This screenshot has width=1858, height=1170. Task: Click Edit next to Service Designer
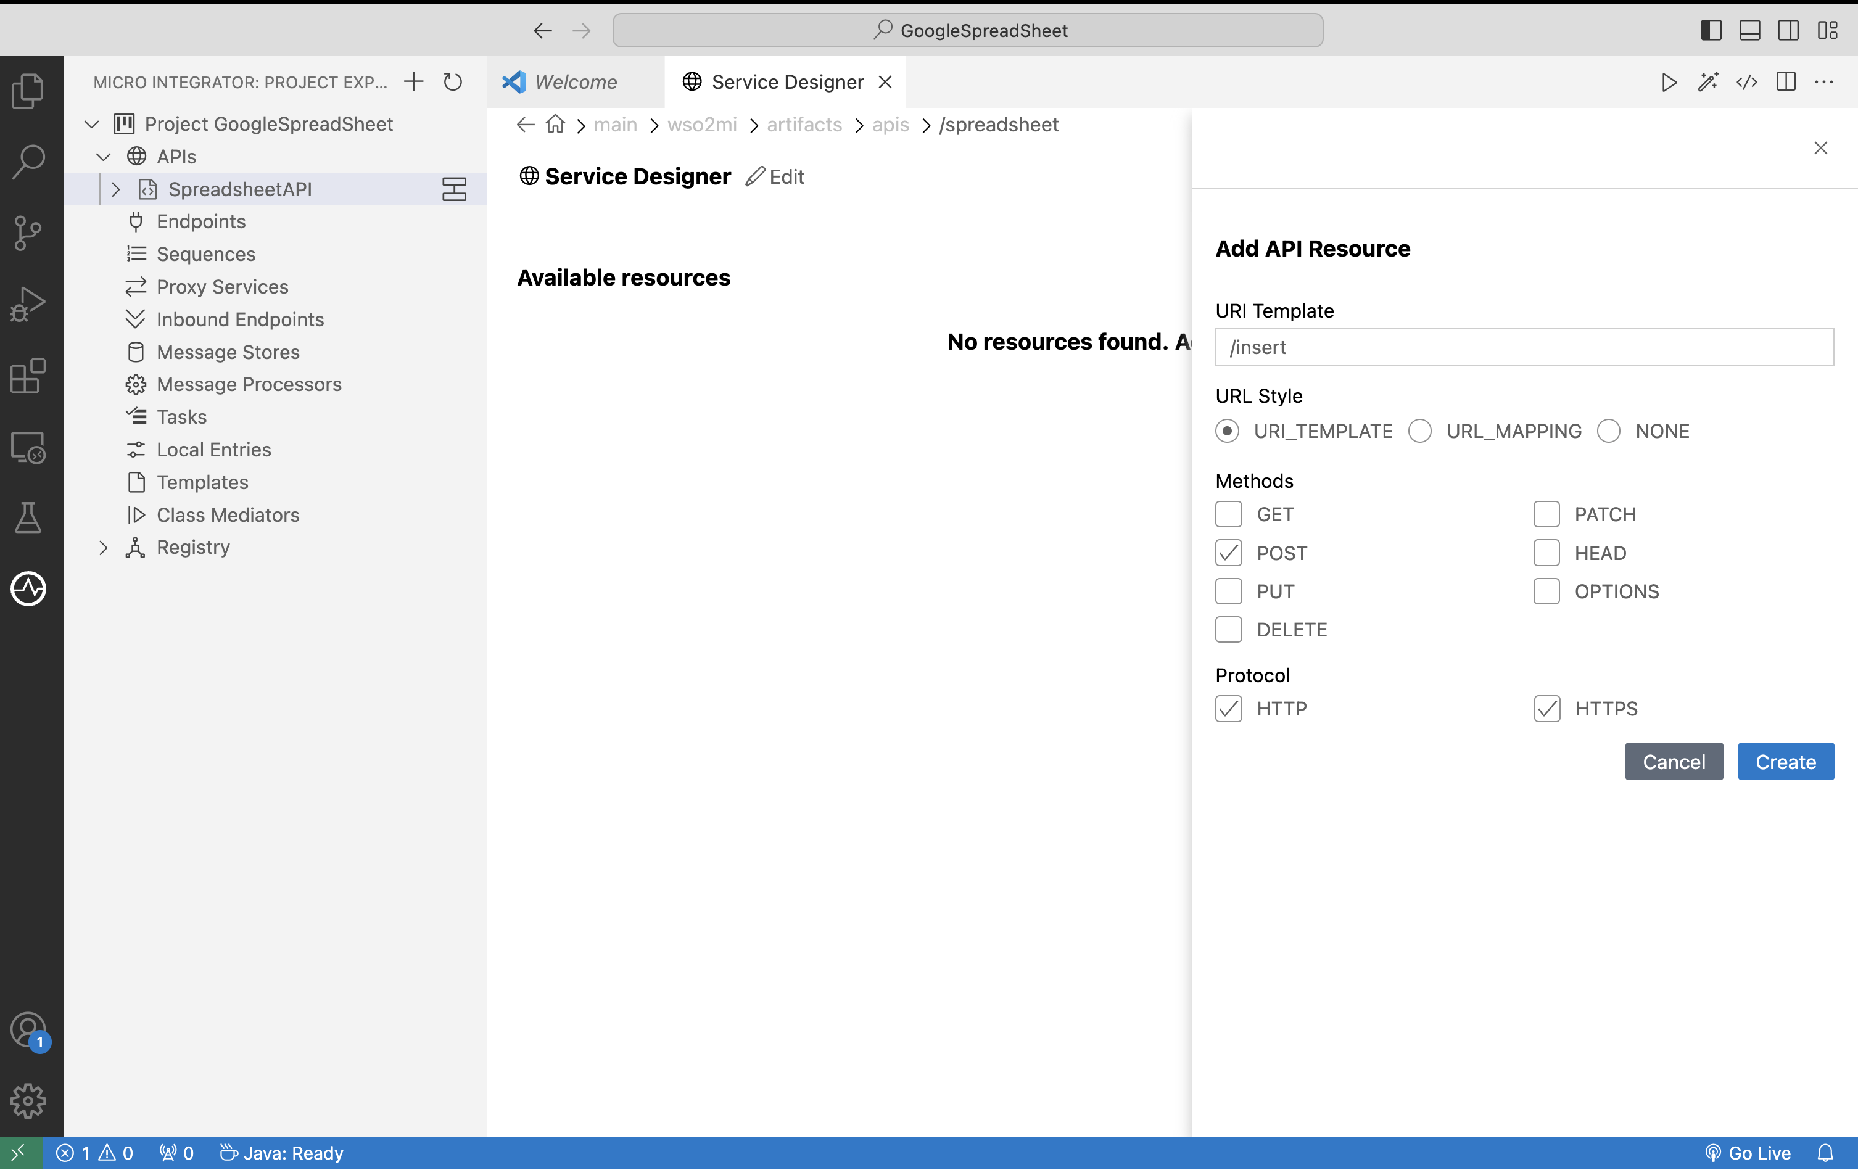coord(775,176)
